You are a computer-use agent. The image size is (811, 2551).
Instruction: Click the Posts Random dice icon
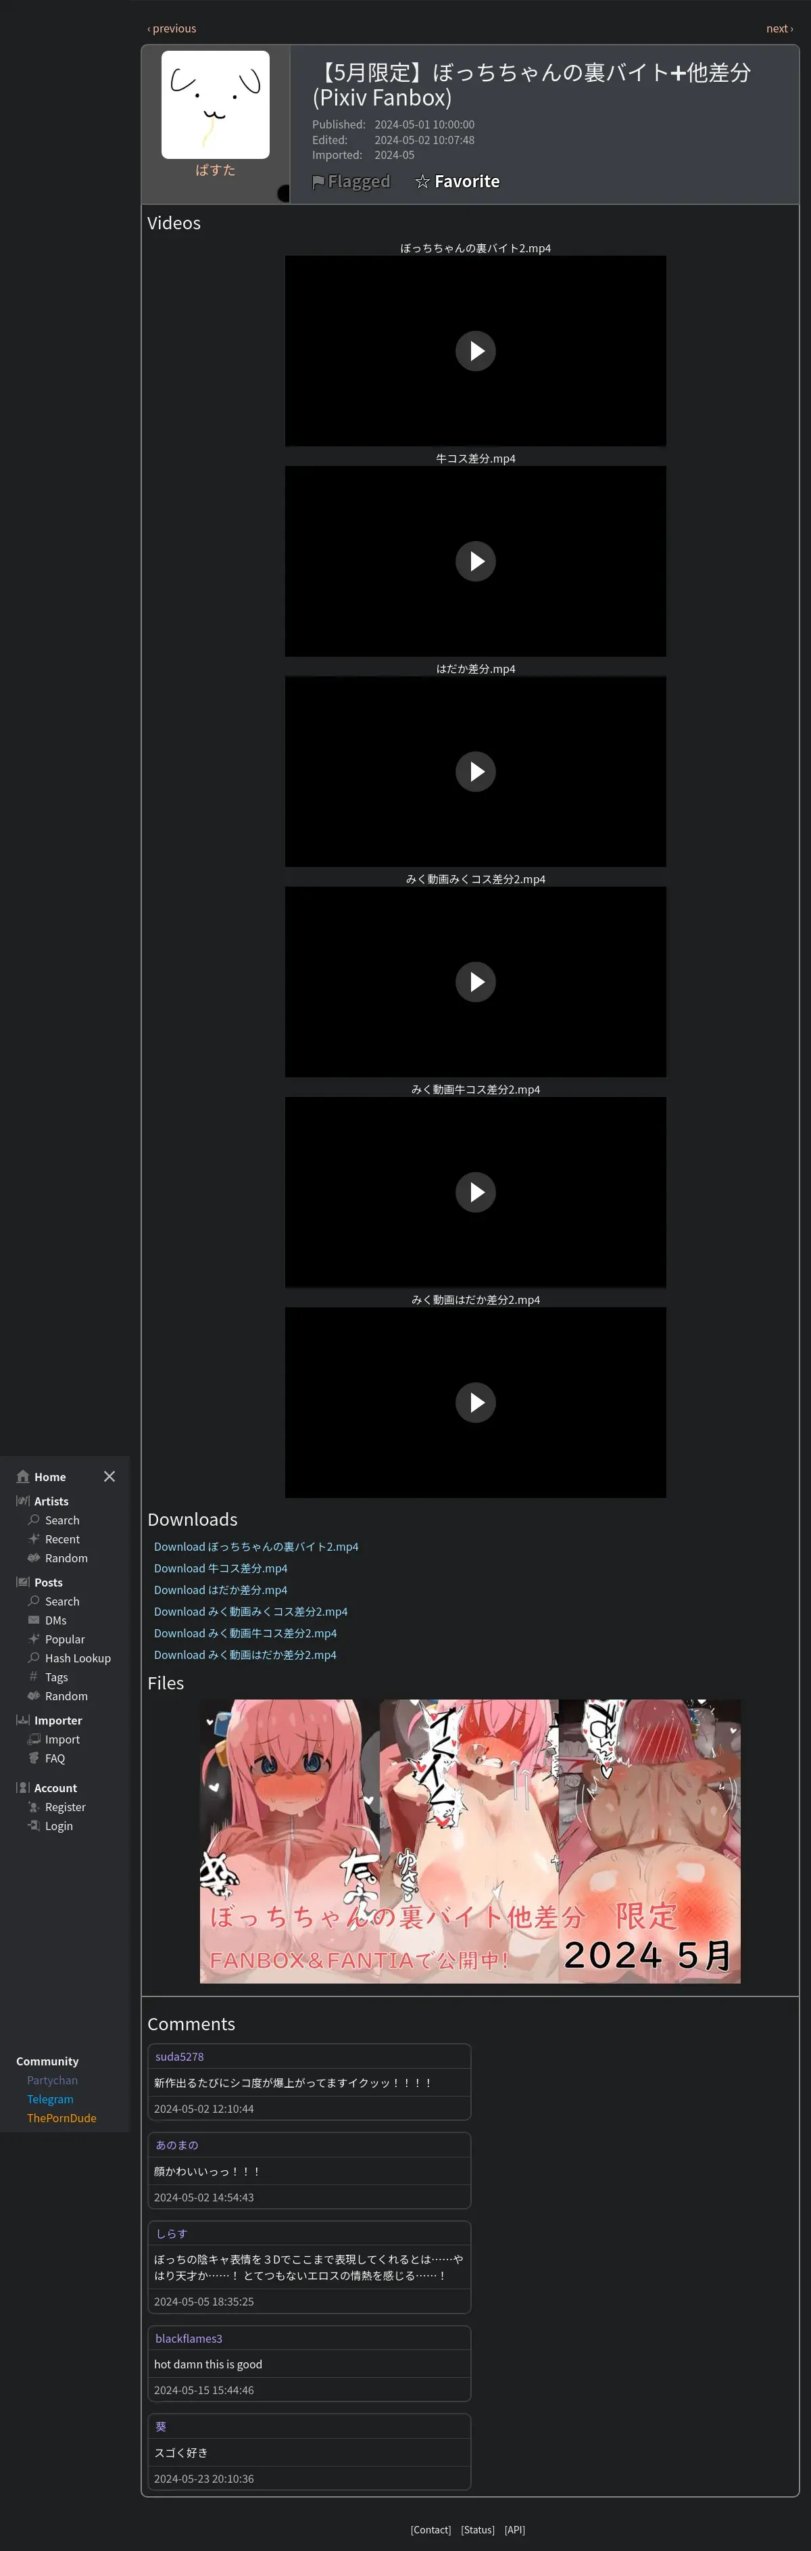coord(34,1695)
